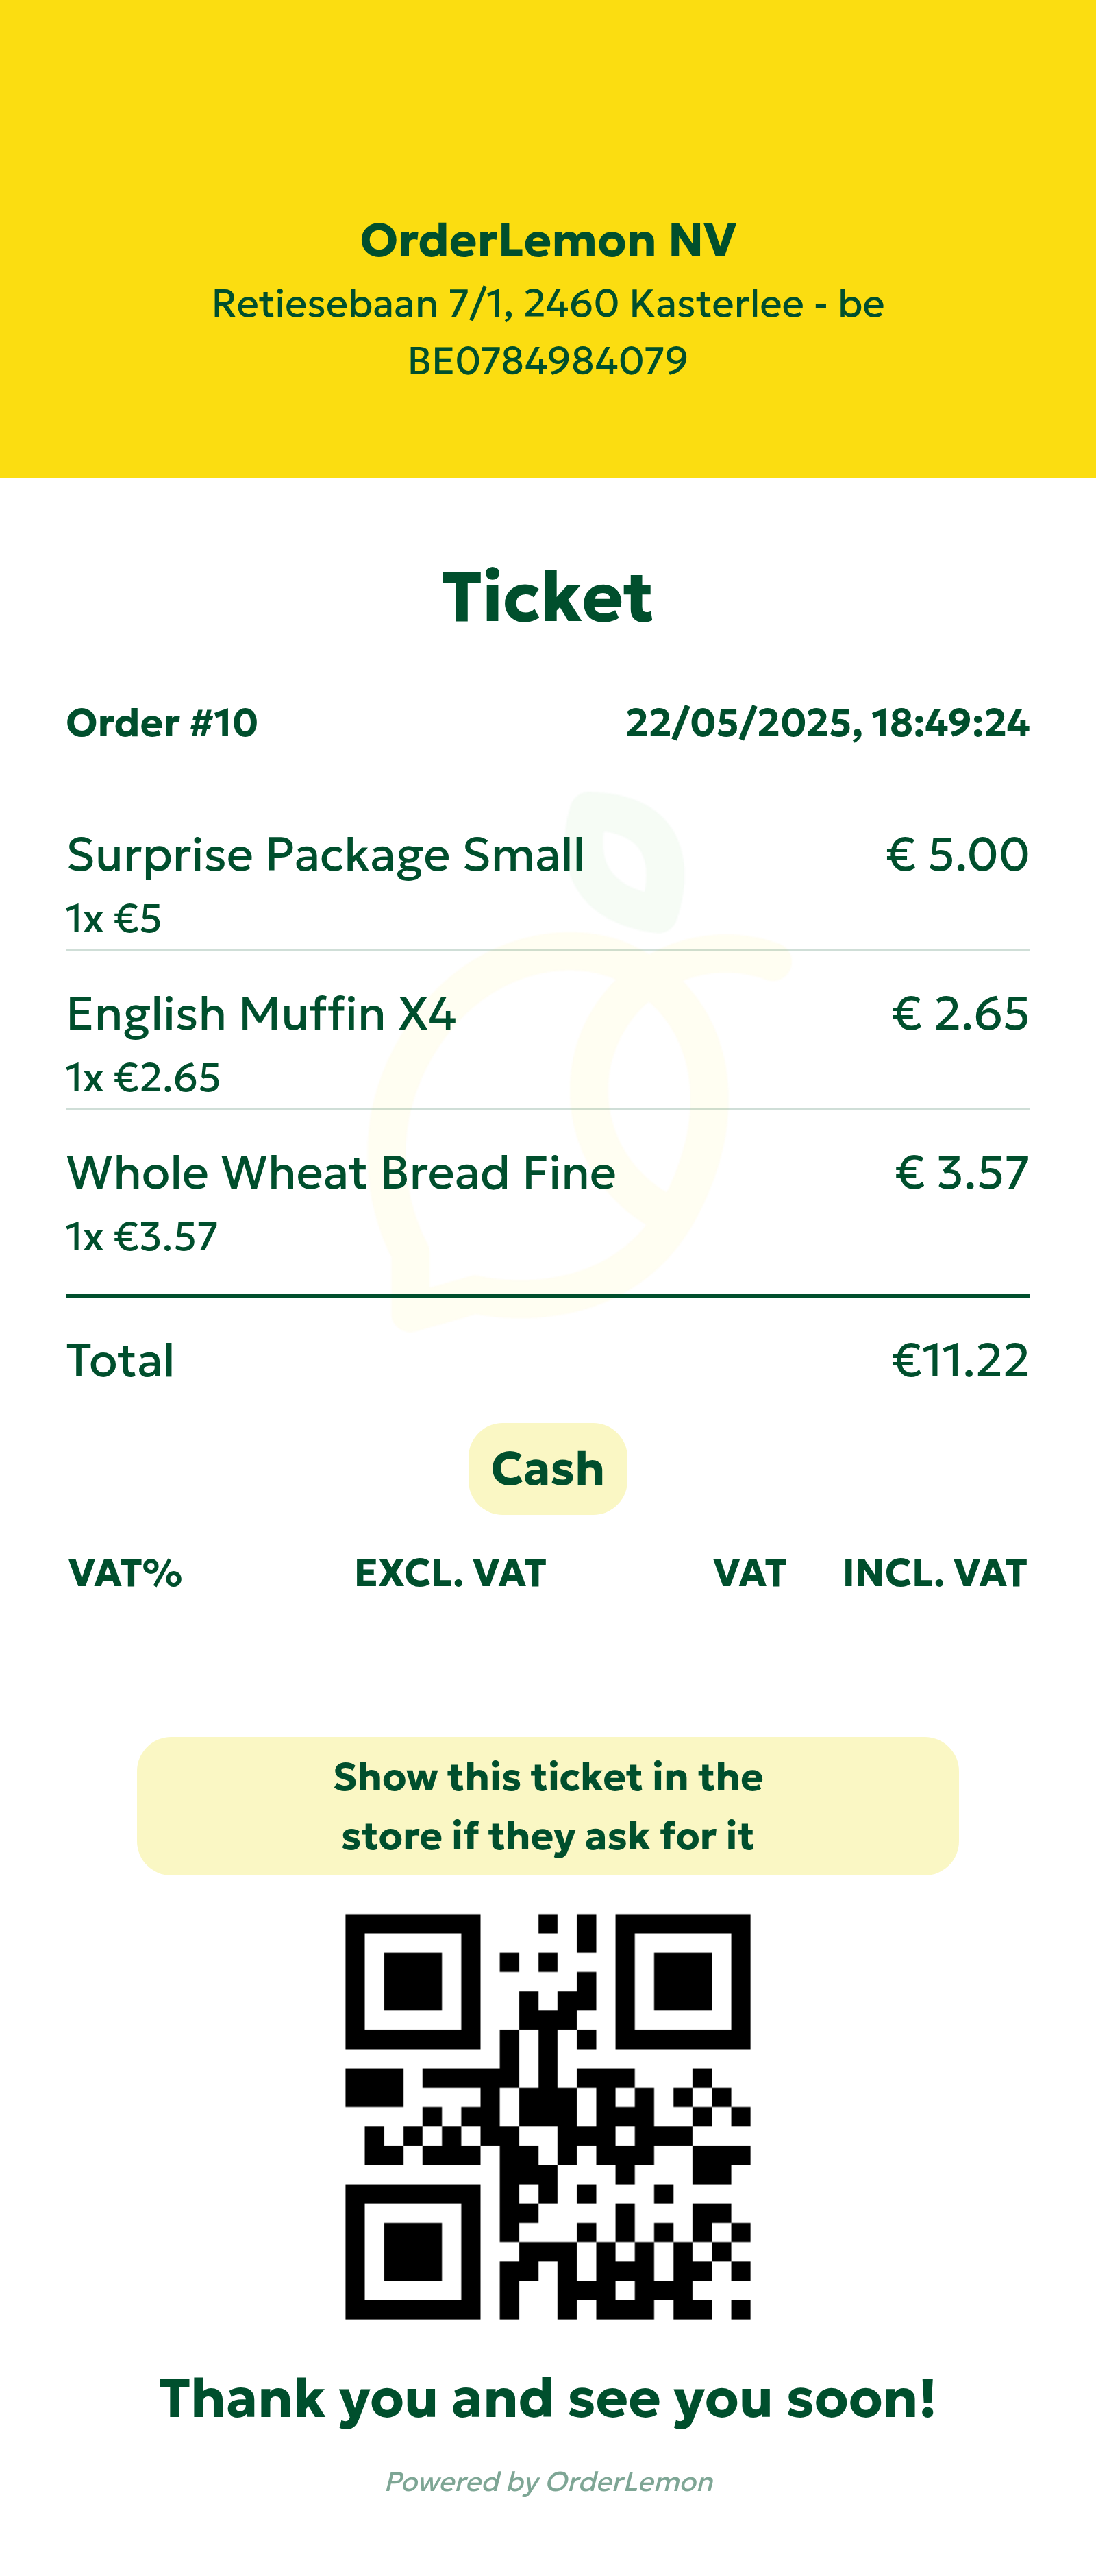Click the BE0784984079 VAT number
The image size is (1096, 2576).
coord(547,360)
